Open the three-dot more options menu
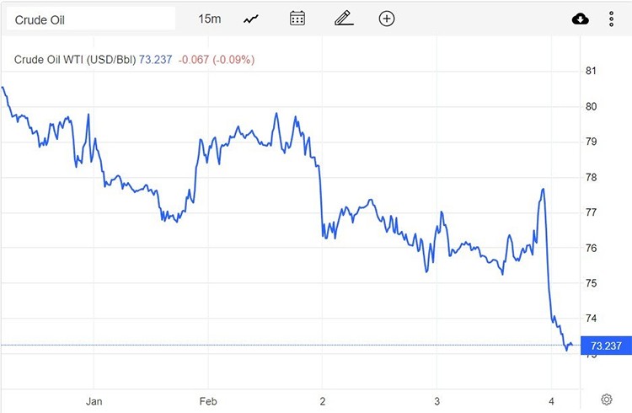Image resolution: width=632 pixels, height=413 pixels. click(612, 19)
